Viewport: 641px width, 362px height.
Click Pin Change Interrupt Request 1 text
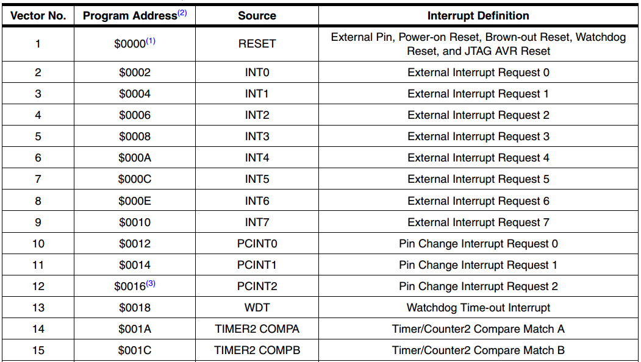[x=478, y=265]
